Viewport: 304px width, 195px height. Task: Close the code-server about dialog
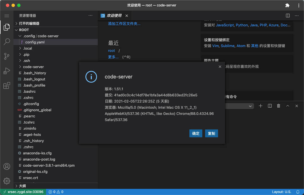pos(220,67)
